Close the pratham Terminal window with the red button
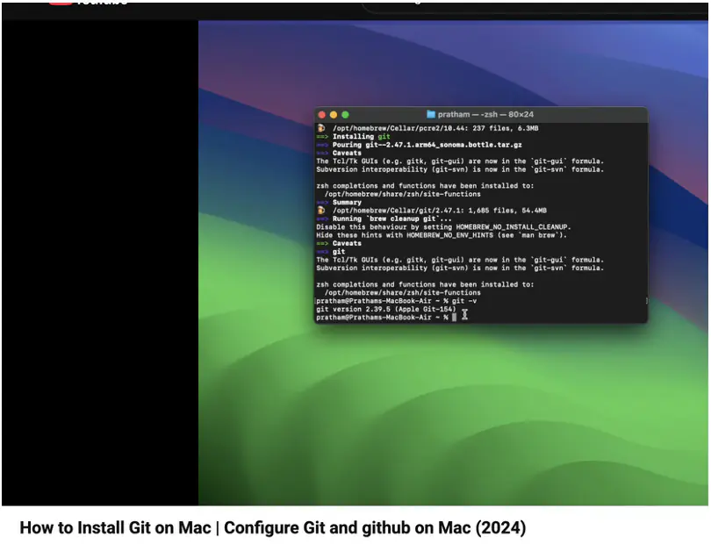Viewport: 711px width, 544px height. [x=322, y=115]
